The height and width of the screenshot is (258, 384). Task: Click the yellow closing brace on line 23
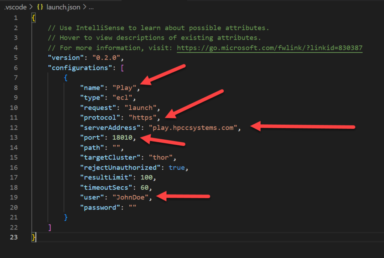(x=33, y=237)
